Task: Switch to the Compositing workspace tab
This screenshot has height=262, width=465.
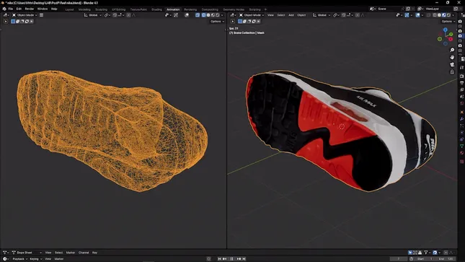Action: click(x=210, y=9)
